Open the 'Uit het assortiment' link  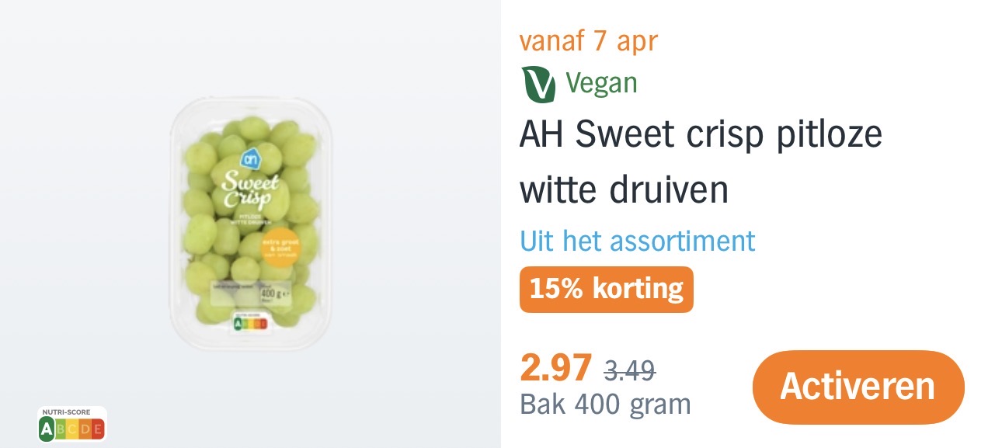click(x=637, y=241)
